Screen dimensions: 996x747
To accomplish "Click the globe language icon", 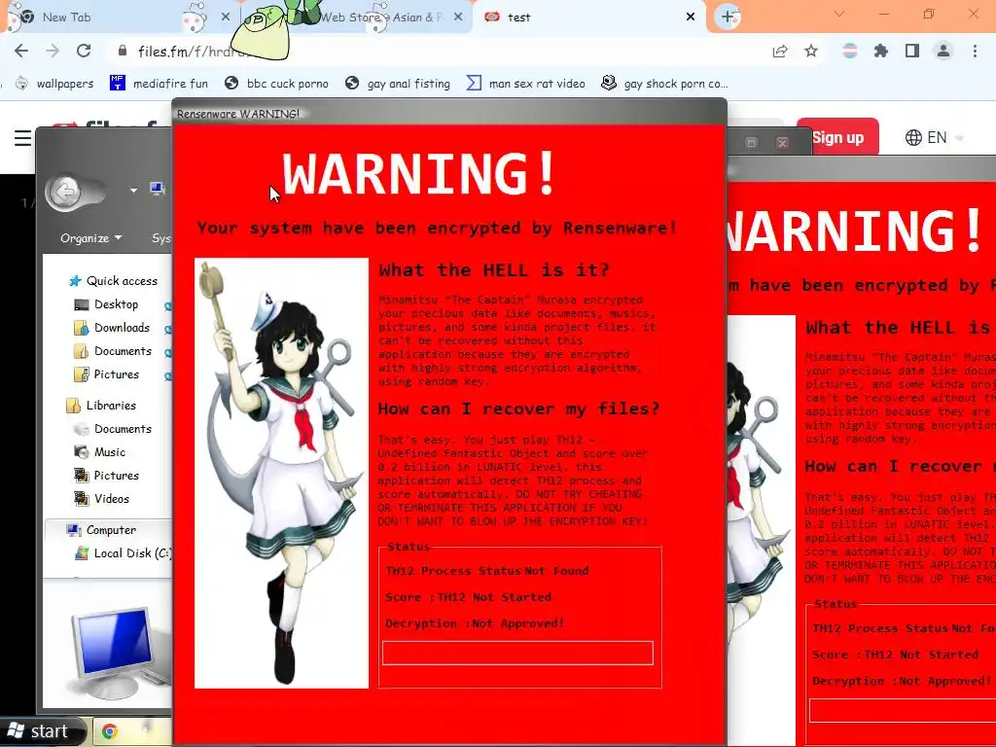I will pos(913,137).
